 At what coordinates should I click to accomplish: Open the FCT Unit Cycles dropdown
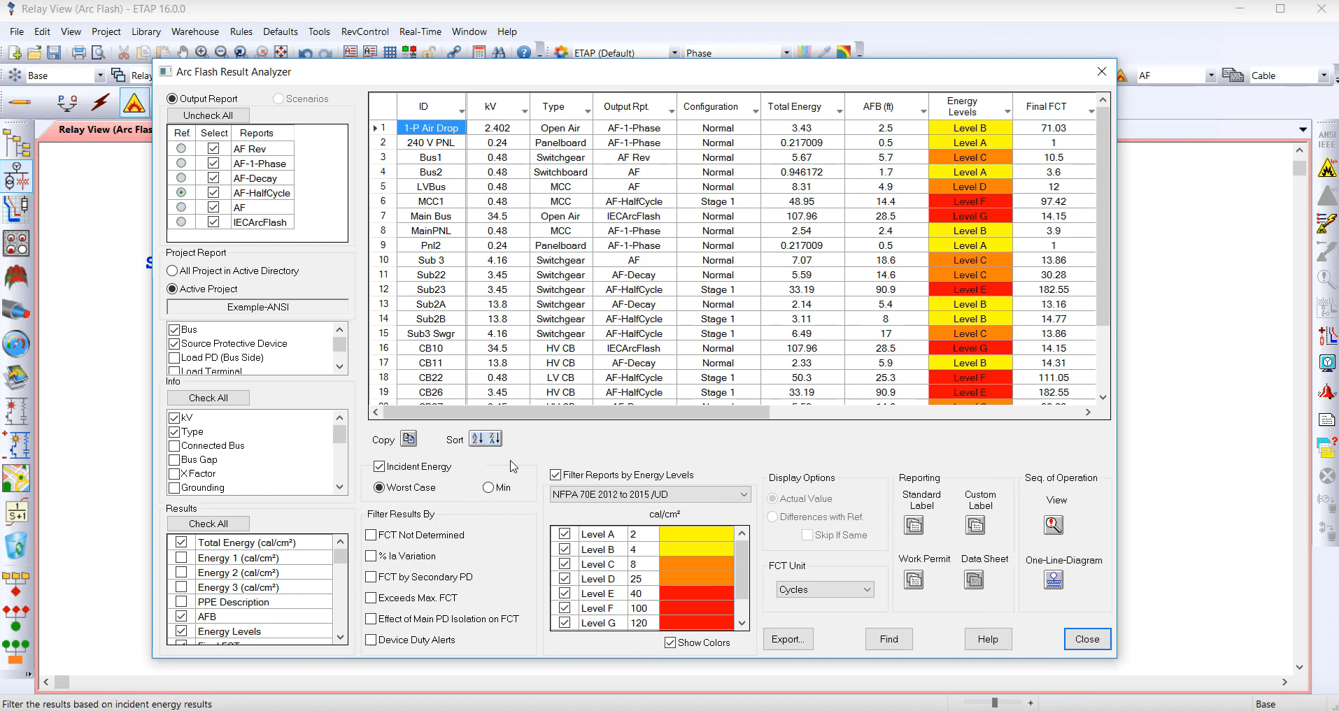(825, 589)
